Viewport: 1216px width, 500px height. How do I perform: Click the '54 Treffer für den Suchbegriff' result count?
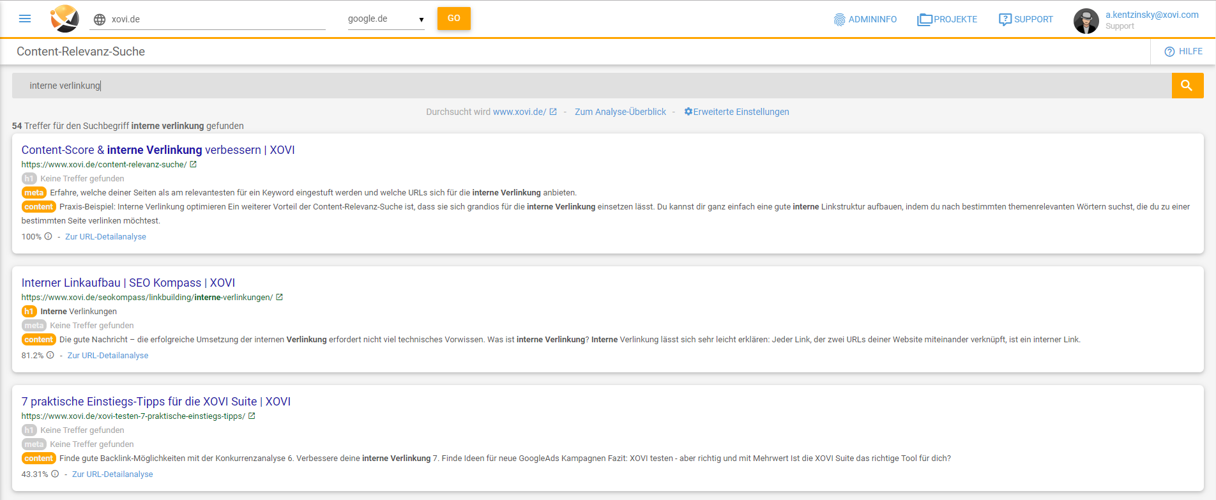point(128,126)
